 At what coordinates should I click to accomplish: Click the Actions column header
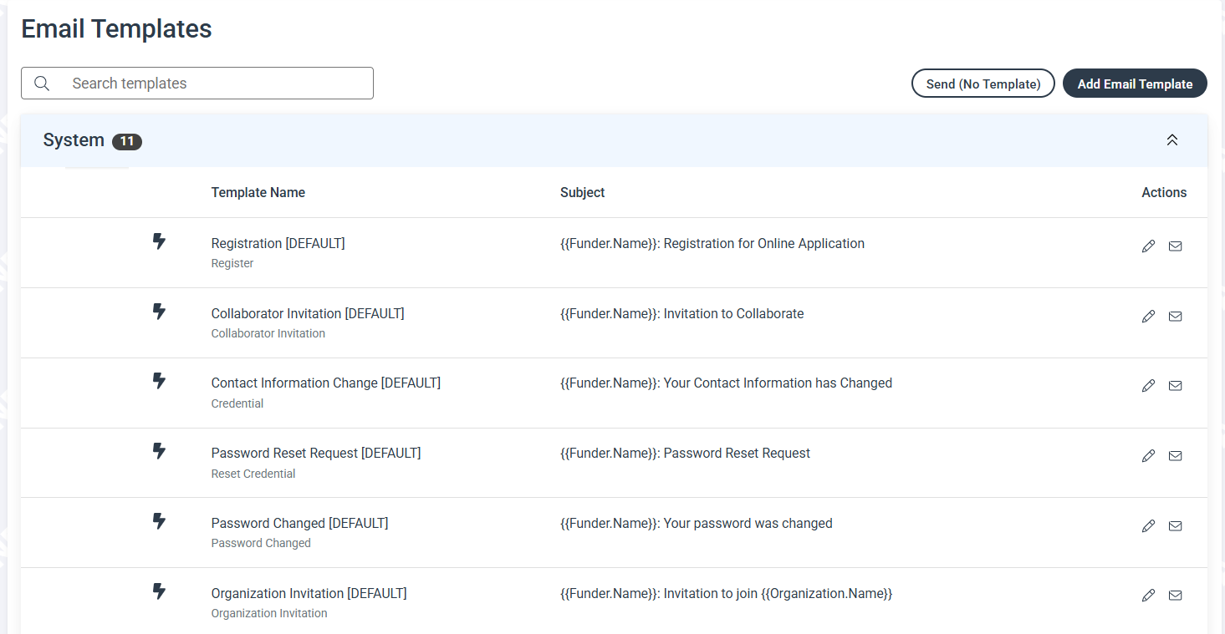click(x=1164, y=192)
